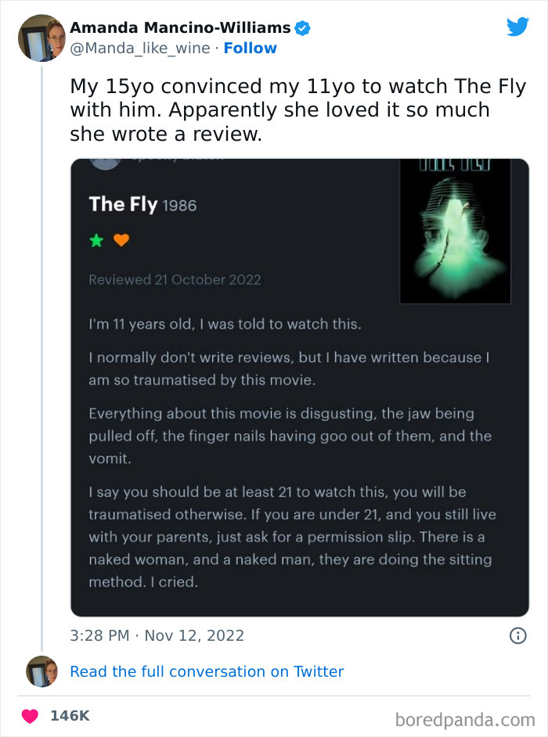Click Reviewed 21 October 2022 date
548x737 pixels.
(x=175, y=279)
